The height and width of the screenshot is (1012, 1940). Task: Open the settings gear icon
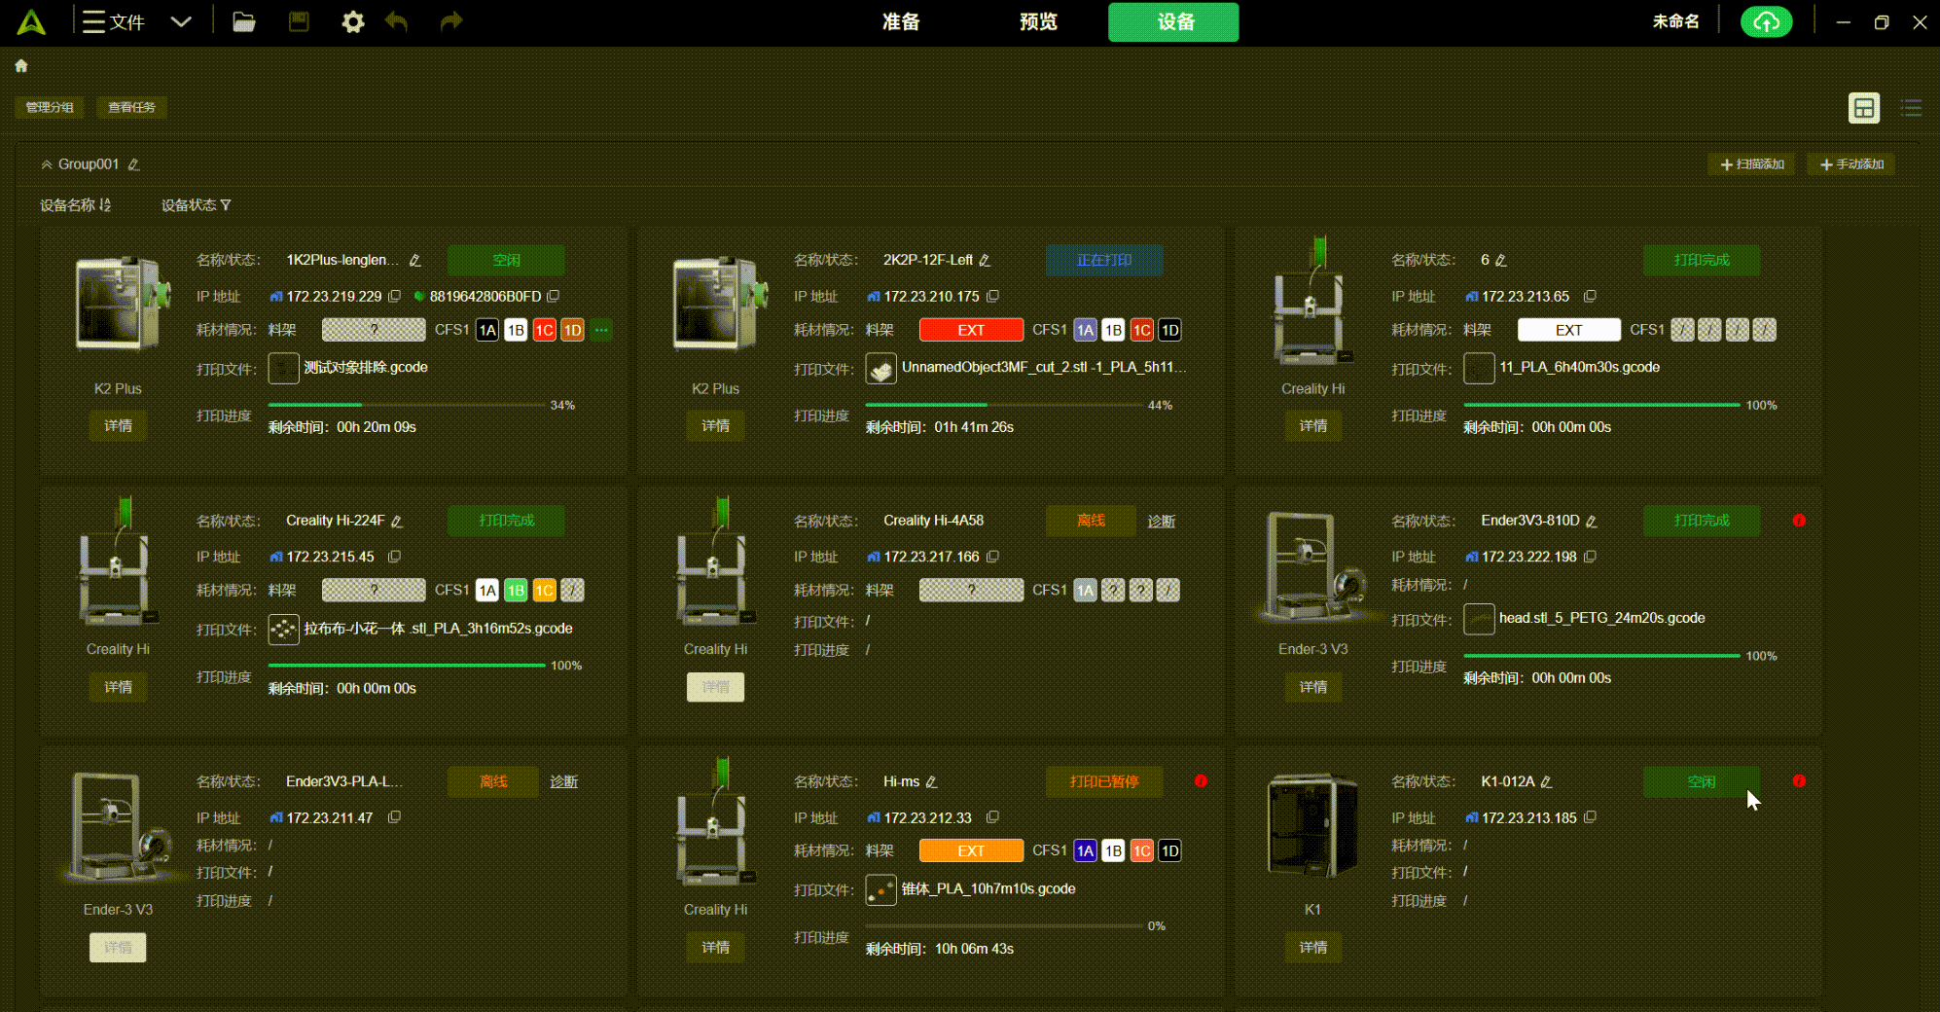coord(352,21)
